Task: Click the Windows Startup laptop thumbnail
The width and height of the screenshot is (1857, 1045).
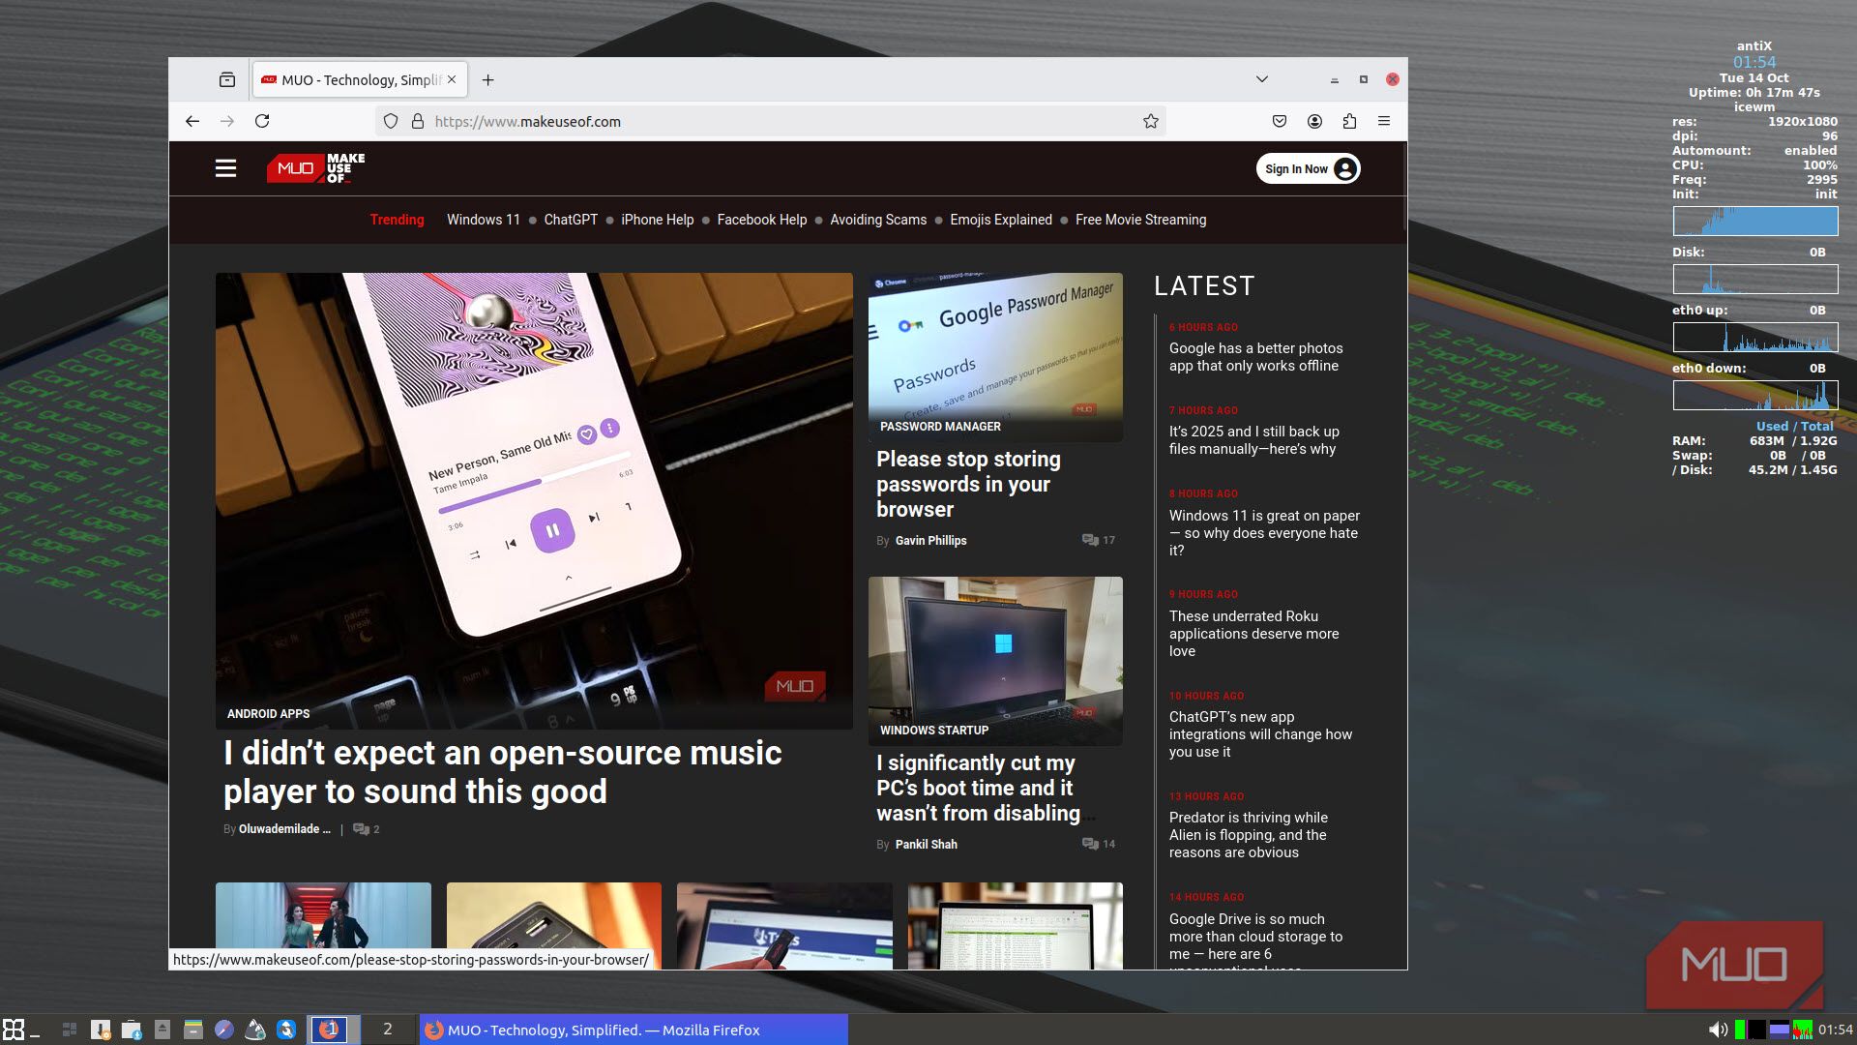Action: 995,661
